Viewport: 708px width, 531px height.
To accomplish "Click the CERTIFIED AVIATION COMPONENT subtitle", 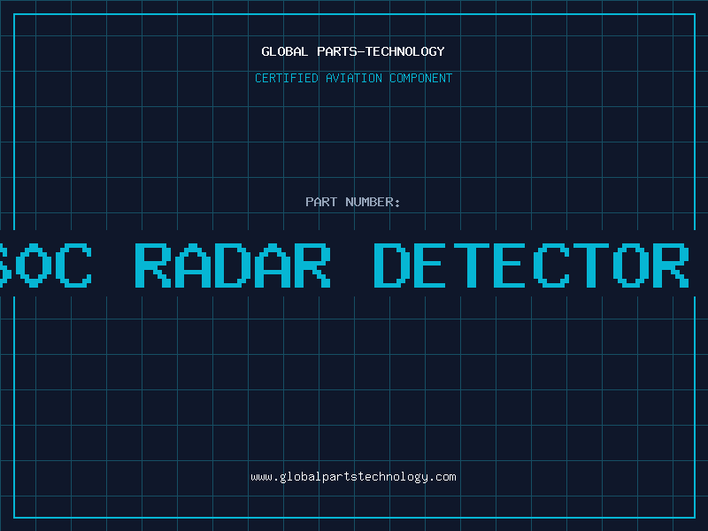I will point(353,78).
